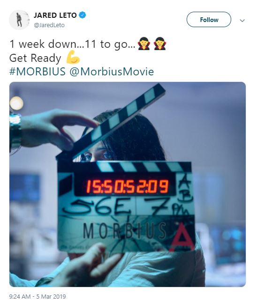Open the @MorbiusMovie mention

click(x=112, y=72)
